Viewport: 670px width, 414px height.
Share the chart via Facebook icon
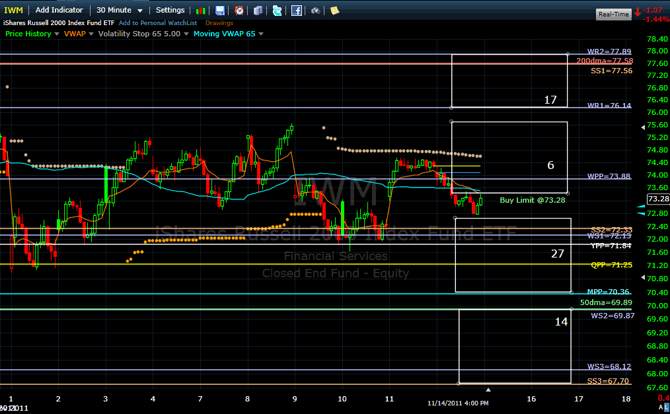[x=297, y=11]
